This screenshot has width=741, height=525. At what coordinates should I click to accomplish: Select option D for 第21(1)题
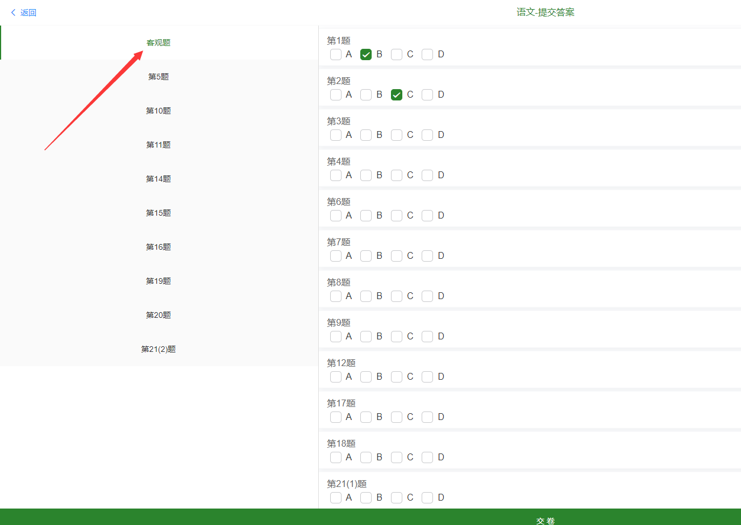coord(427,498)
